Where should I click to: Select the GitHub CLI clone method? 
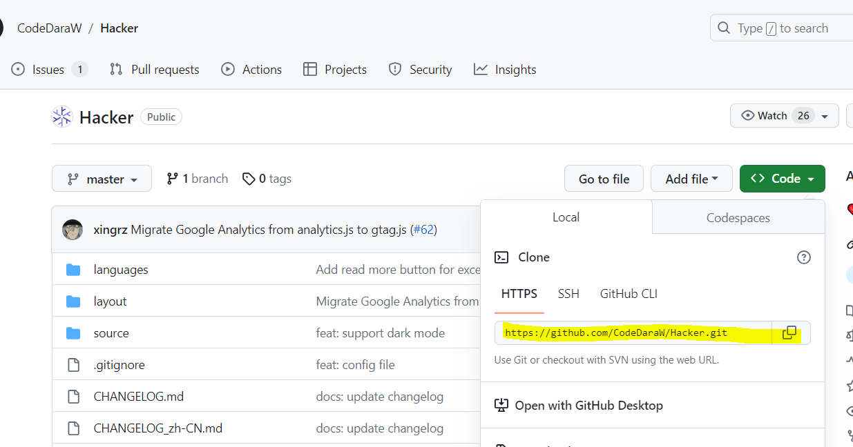(629, 294)
